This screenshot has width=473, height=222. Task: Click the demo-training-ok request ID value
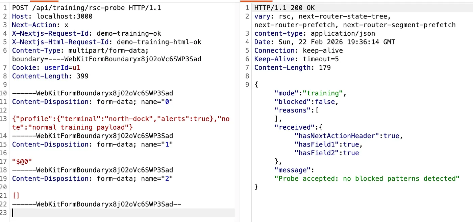tap(129, 33)
